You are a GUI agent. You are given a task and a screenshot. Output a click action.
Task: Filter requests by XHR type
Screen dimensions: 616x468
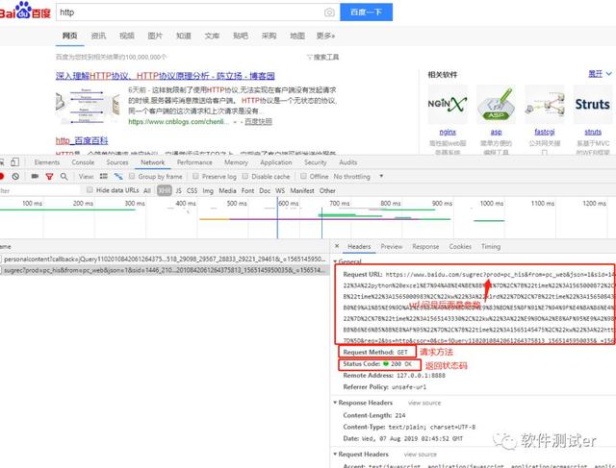[x=165, y=190]
